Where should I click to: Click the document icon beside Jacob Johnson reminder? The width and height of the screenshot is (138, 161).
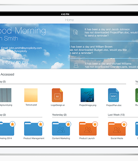point(76,32)
